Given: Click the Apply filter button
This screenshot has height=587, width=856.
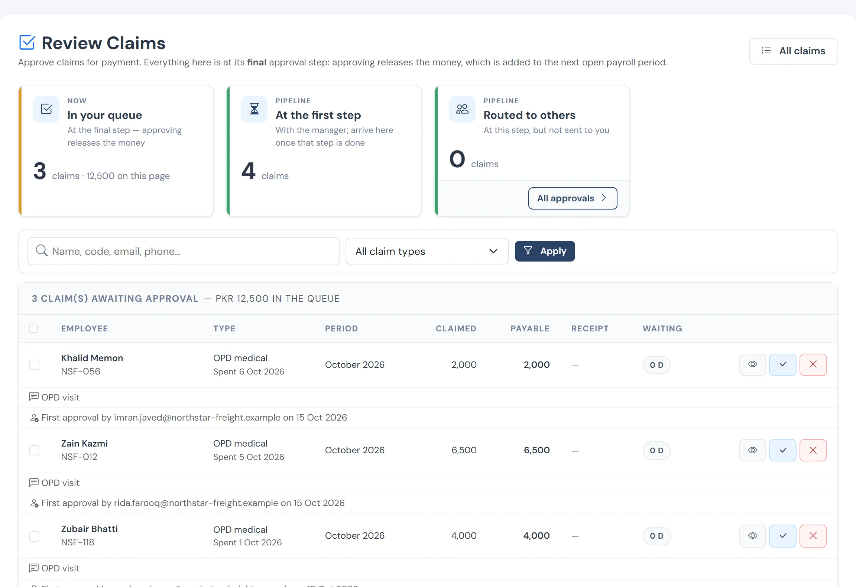Looking at the screenshot, I should click(545, 251).
